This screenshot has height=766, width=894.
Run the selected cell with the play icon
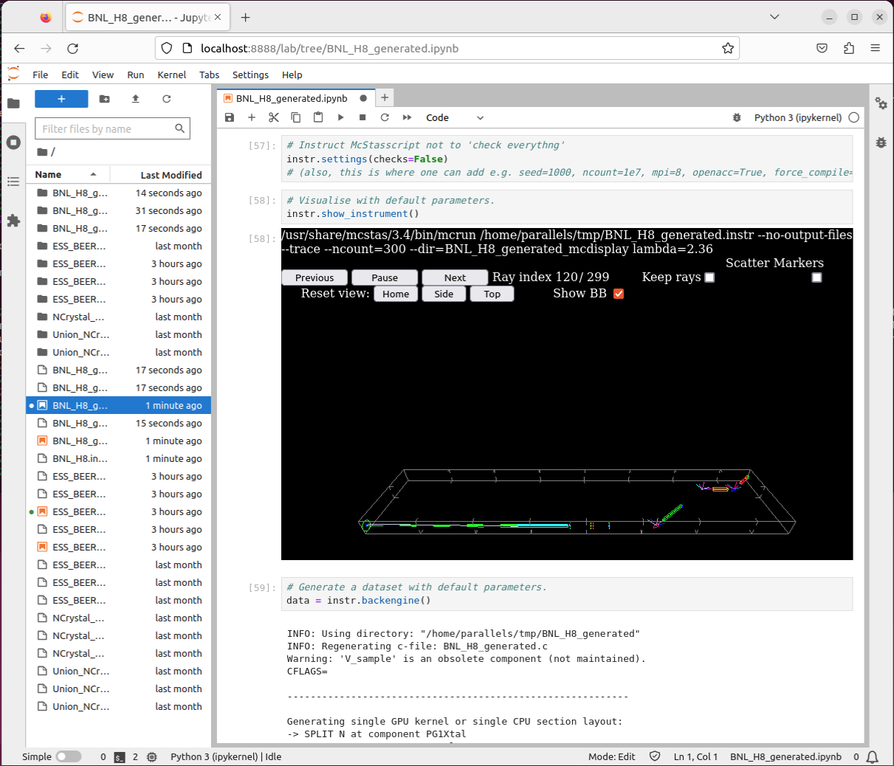(340, 117)
